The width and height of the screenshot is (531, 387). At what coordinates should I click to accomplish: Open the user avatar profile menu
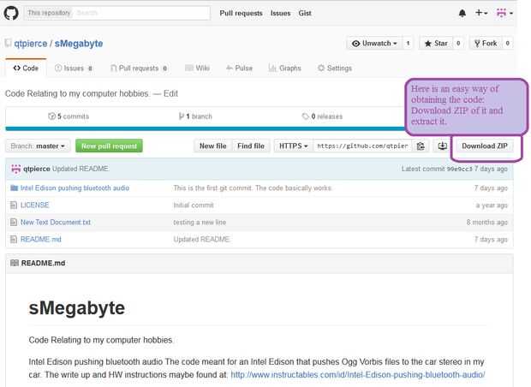coord(504,13)
